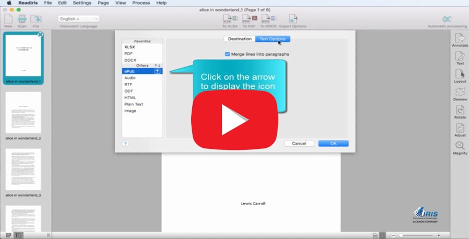
Task: Click the To DOCX export icon
Action: coord(268,19)
